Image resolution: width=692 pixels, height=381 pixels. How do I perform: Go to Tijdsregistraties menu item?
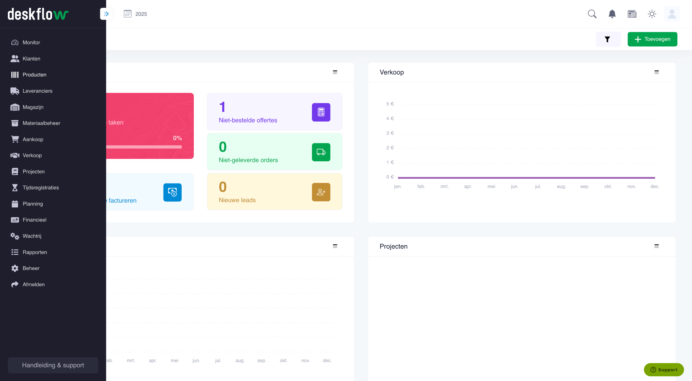(41, 188)
